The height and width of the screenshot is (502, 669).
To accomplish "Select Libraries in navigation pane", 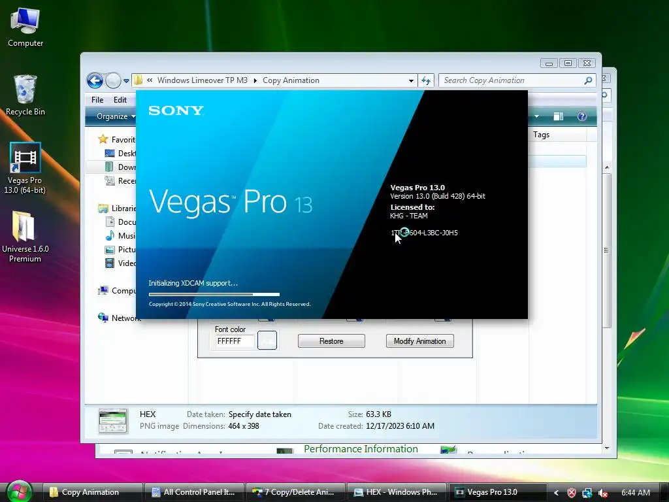I will [117, 209].
